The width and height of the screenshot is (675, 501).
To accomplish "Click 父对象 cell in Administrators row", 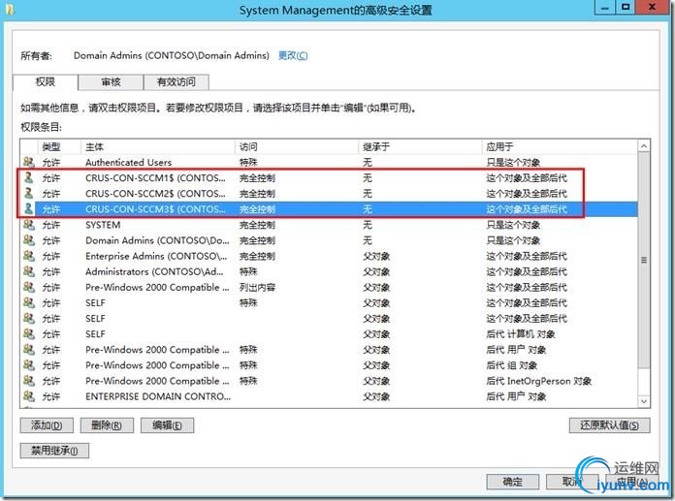I will (x=376, y=271).
